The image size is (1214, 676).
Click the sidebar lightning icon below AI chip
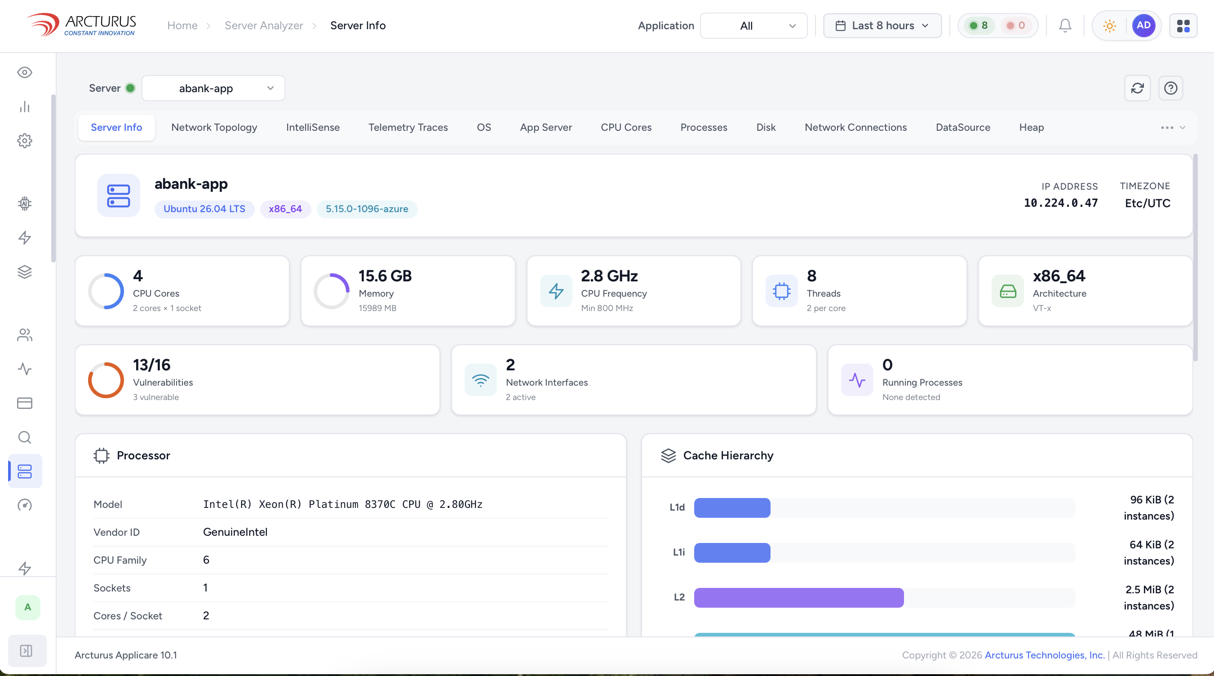pyautogui.click(x=25, y=238)
